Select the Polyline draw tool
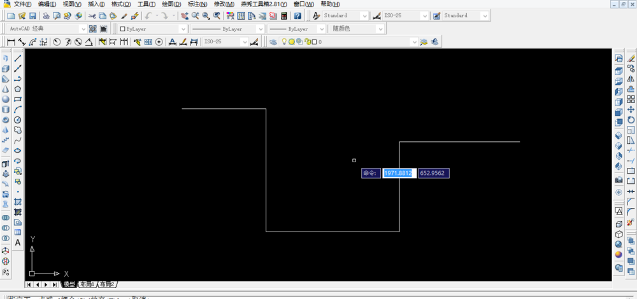 [x=18, y=79]
